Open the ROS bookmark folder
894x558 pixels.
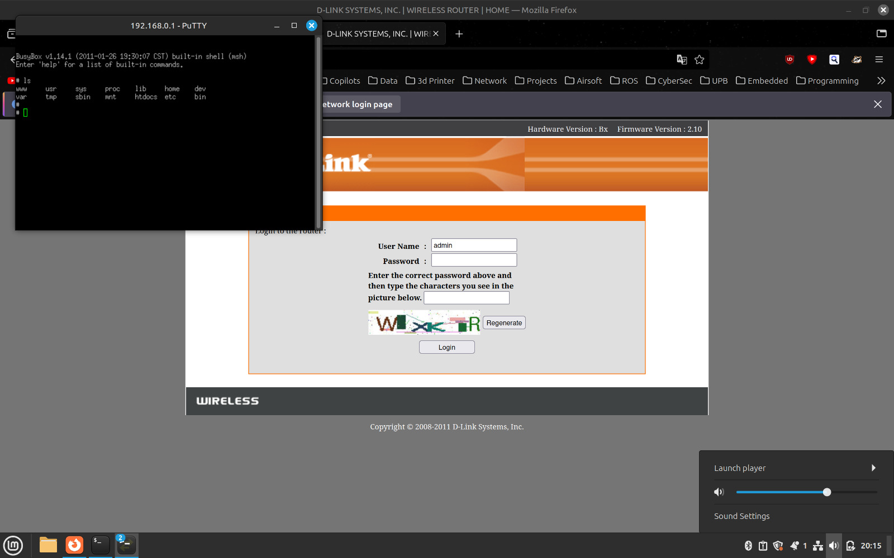coord(624,81)
